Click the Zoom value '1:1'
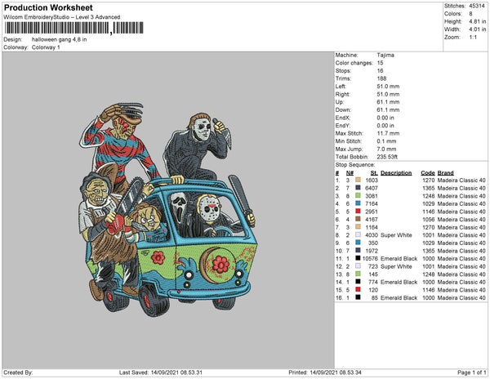The width and height of the screenshot is (490, 379). [473, 38]
